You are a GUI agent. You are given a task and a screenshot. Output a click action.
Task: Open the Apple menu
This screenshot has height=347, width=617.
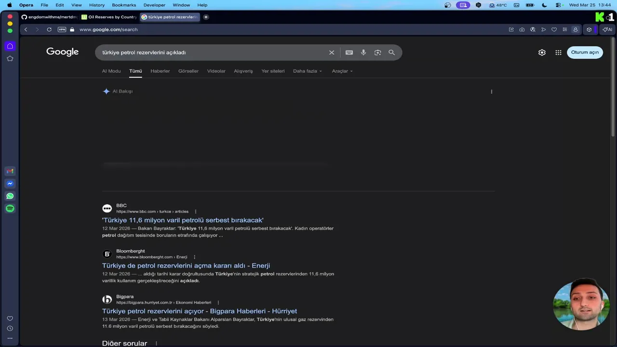(9, 5)
